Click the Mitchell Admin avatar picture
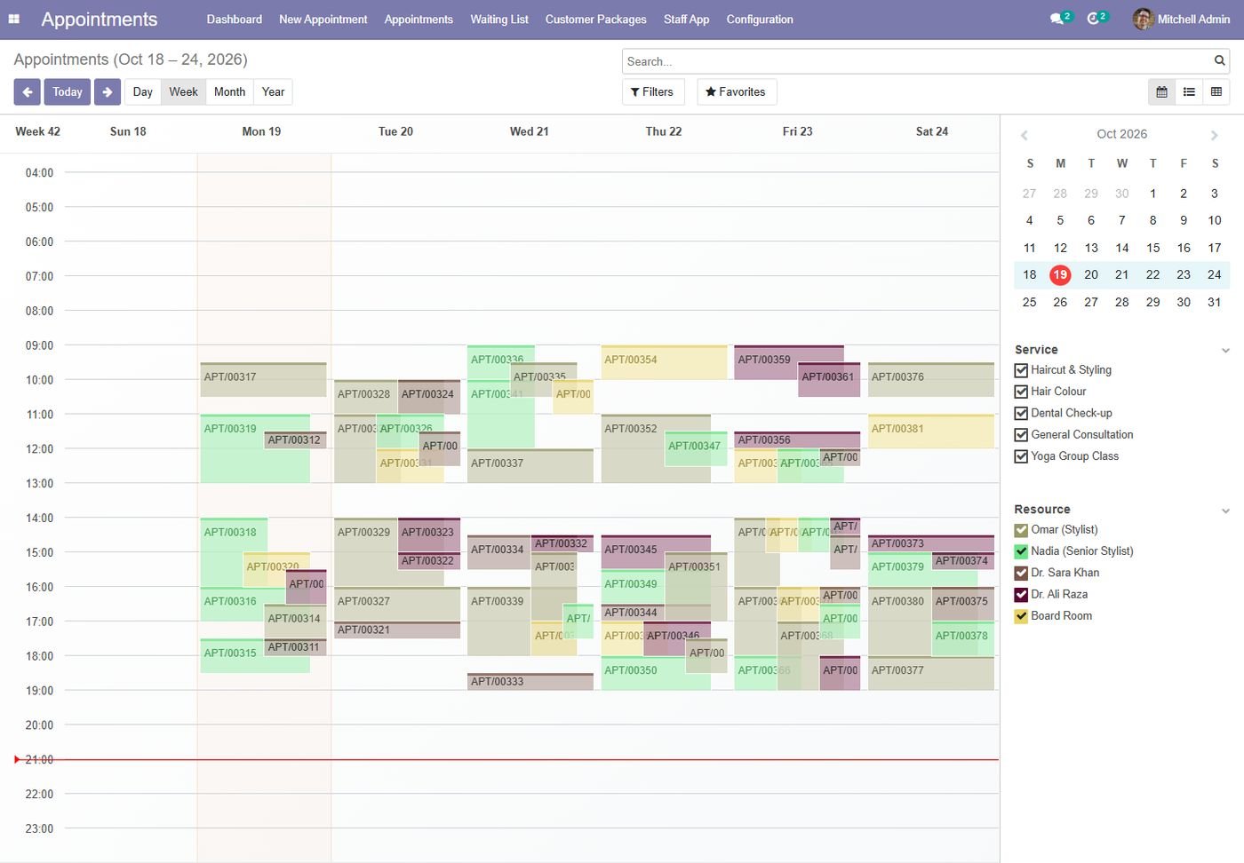Image resolution: width=1244 pixels, height=863 pixels. tap(1143, 19)
